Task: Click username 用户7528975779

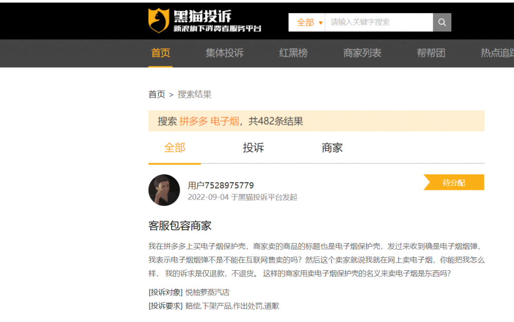Action: [221, 185]
